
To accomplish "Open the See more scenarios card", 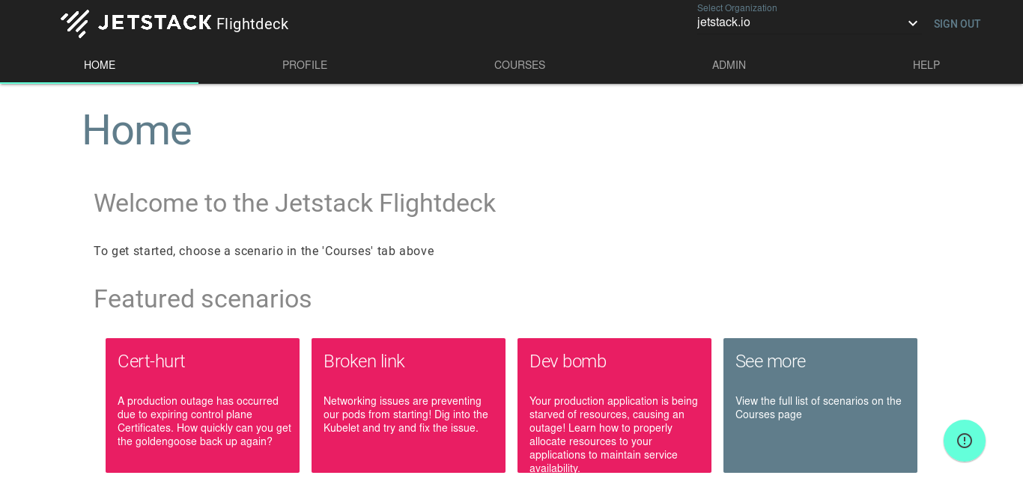I will 820,405.
